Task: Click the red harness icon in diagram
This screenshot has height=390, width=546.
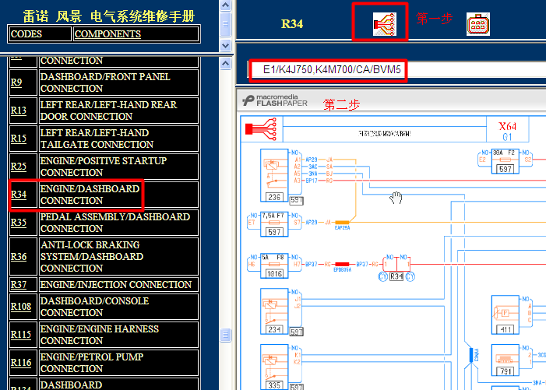Action: tap(261, 128)
